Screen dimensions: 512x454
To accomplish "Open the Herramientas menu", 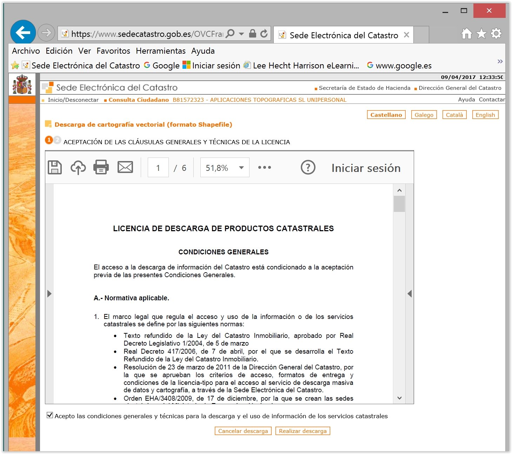I will click(x=161, y=51).
